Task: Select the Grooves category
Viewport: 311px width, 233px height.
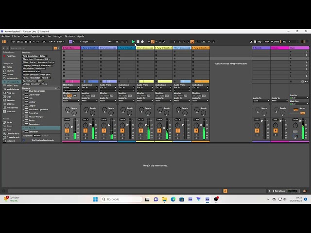Action: [x=11, y=104]
